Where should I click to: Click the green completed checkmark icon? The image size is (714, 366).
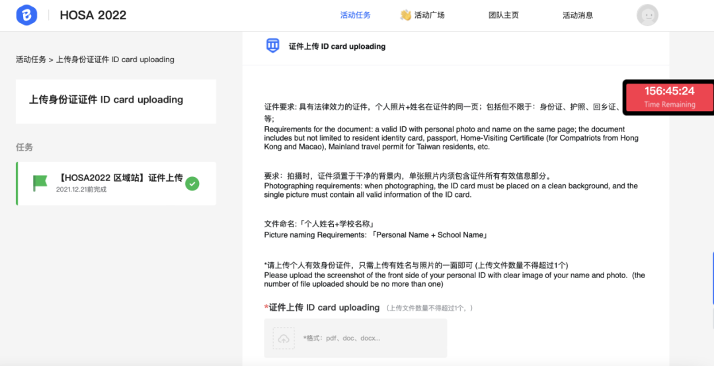coord(192,184)
